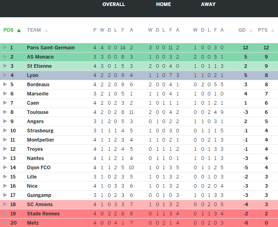Image resolution: width=278 pixels, height=227 pixels.
Task: Switch to the HOME tab
Action: [x=164, y=4]
